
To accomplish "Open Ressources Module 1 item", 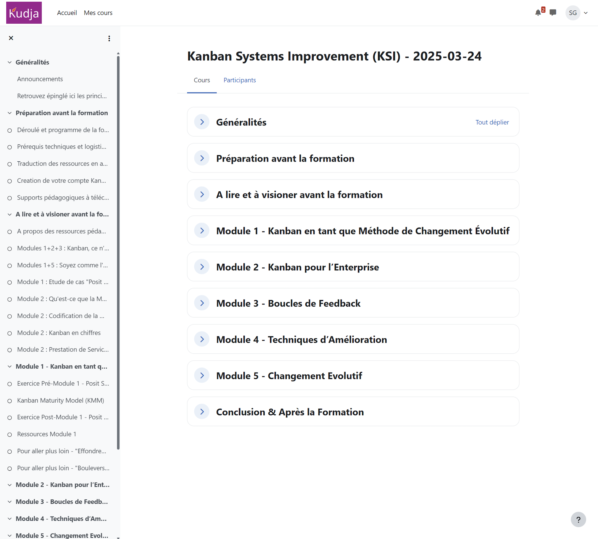I will (x=47, y=434).
